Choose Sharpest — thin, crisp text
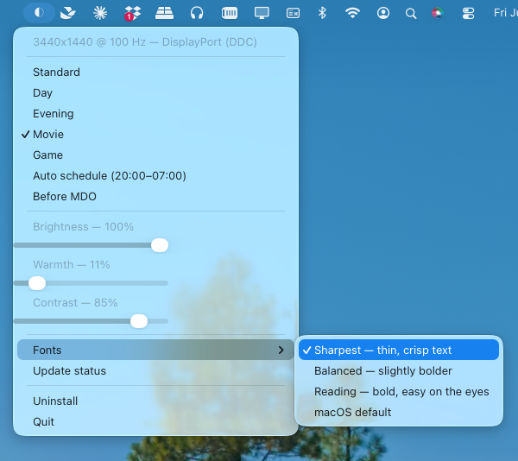 coord(399,350)
